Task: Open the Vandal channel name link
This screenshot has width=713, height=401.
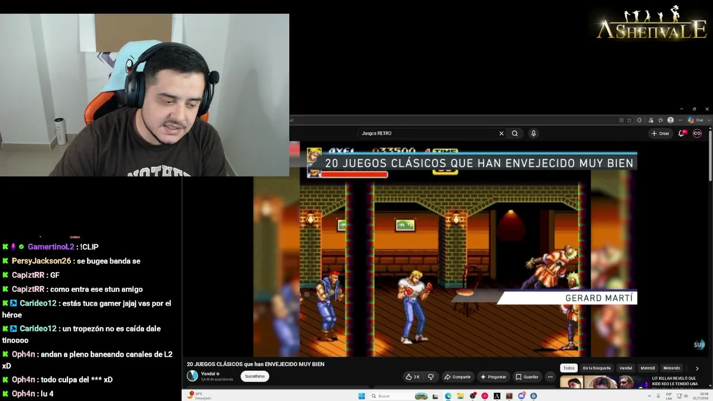Action: (208, 374)
